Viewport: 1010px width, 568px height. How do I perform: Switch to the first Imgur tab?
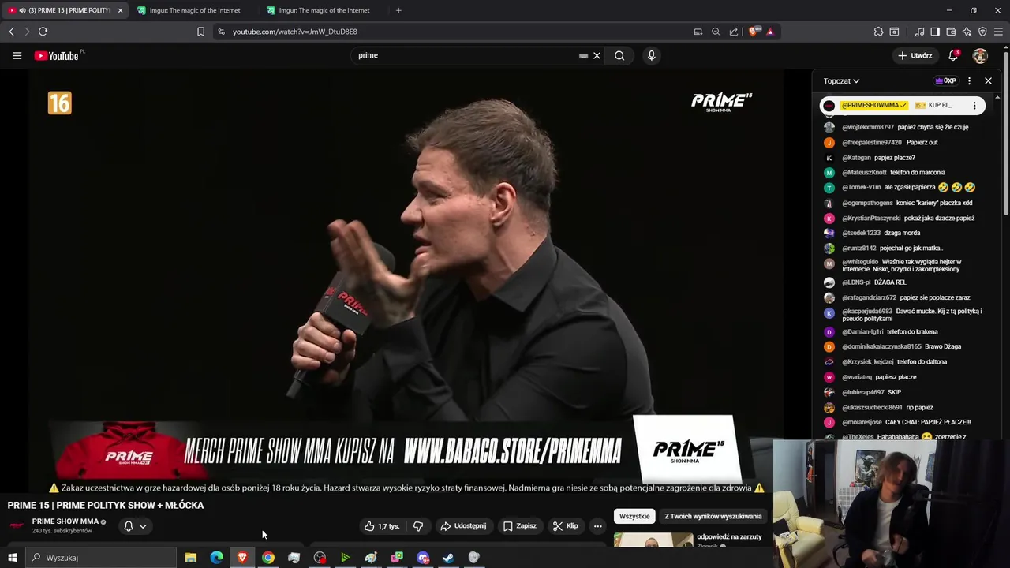coord(195,10)
